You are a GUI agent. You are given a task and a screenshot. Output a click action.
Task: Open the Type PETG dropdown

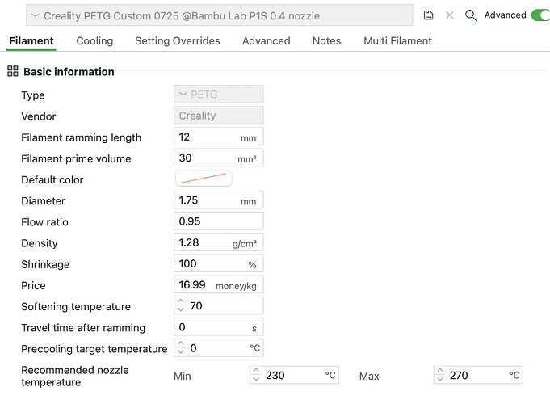(219, 95)
